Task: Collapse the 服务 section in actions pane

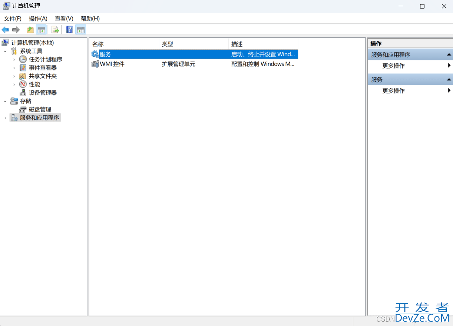Action: (x=449, y=80)
